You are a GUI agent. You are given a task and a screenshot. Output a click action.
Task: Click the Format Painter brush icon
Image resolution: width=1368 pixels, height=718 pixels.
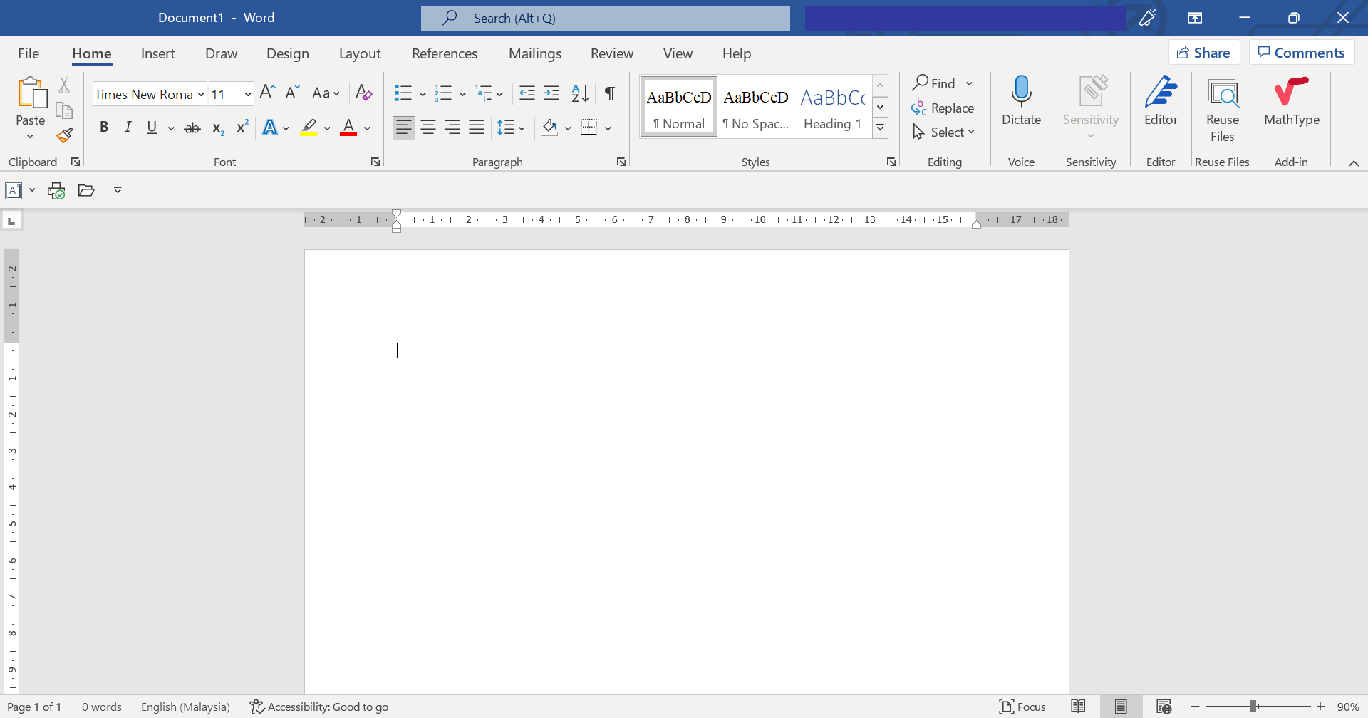64,135
